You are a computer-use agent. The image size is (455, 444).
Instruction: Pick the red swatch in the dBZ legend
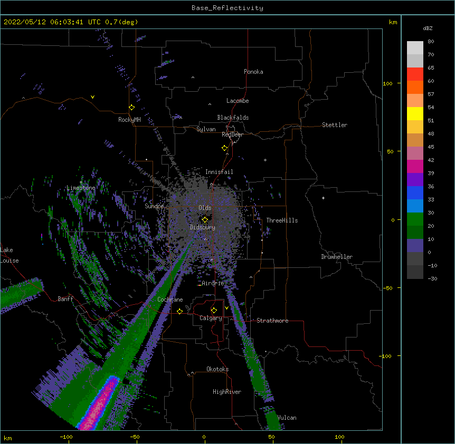pyautogui.click(x=415, y=74)
